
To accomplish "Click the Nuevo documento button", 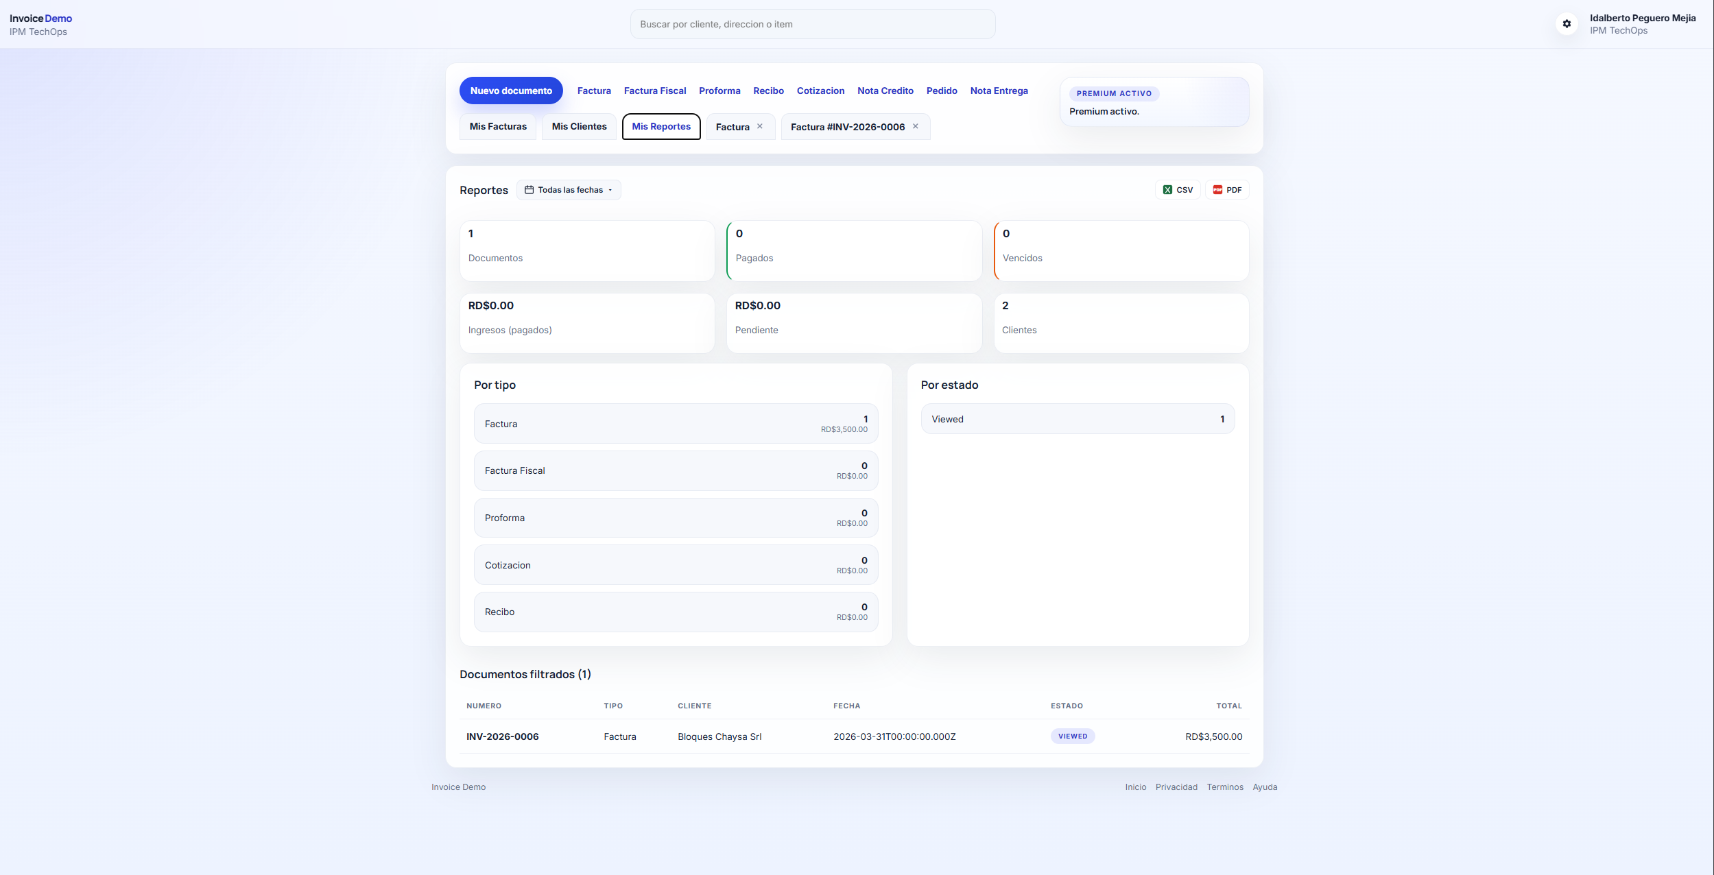I will 510,90.
